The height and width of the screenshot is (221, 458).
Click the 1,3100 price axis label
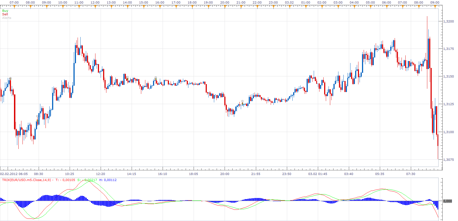click(448, 132)
